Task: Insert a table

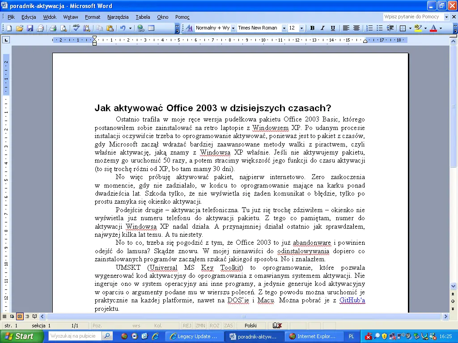Action: (x=151, y=28)
